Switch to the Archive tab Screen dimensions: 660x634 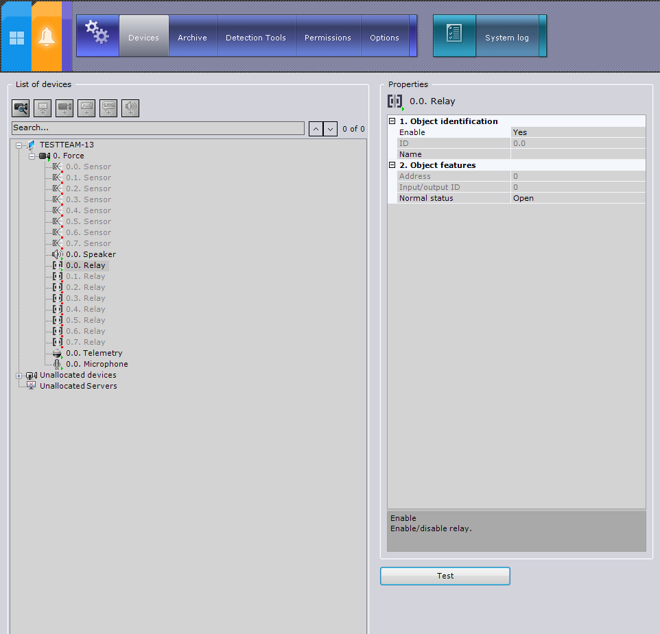coord(192,38)
